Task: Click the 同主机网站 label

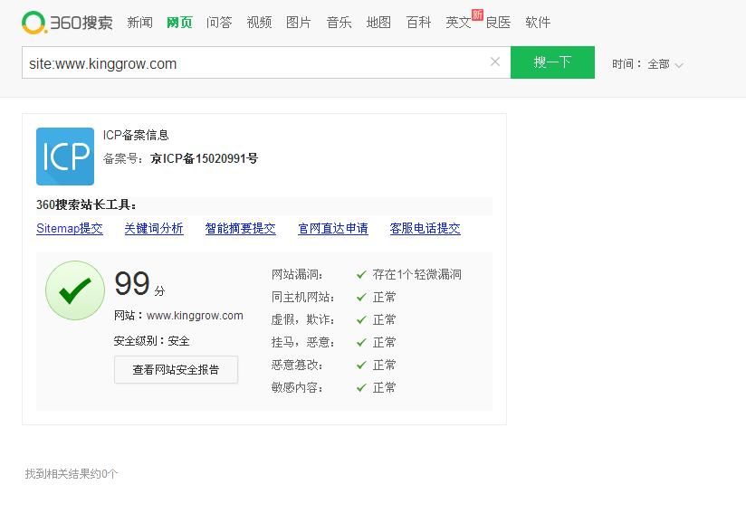Action: (x=302, y=297)
